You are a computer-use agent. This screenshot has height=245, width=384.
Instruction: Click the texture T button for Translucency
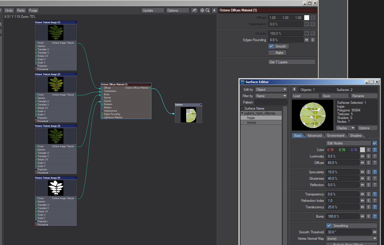click(374, 207)
